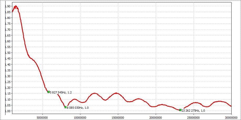Click the 1.70 y-axis tick label
The height and width of the screenshot is (120, 241).
8,30
